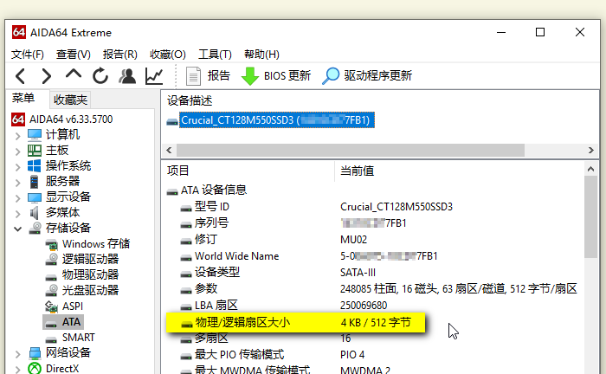This screenshot has width=606, height=374.
Task: Open the 收藏(O) menu
Action: click(x=168, y=54)
